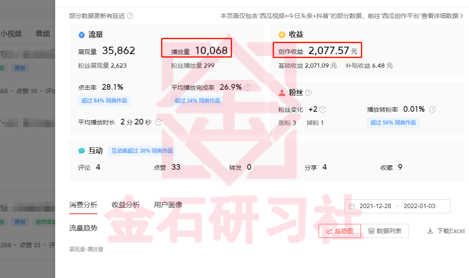Click the green bubble icon beside 互动
The width and height of the screenshot is (469, 278).
(82, 150)
